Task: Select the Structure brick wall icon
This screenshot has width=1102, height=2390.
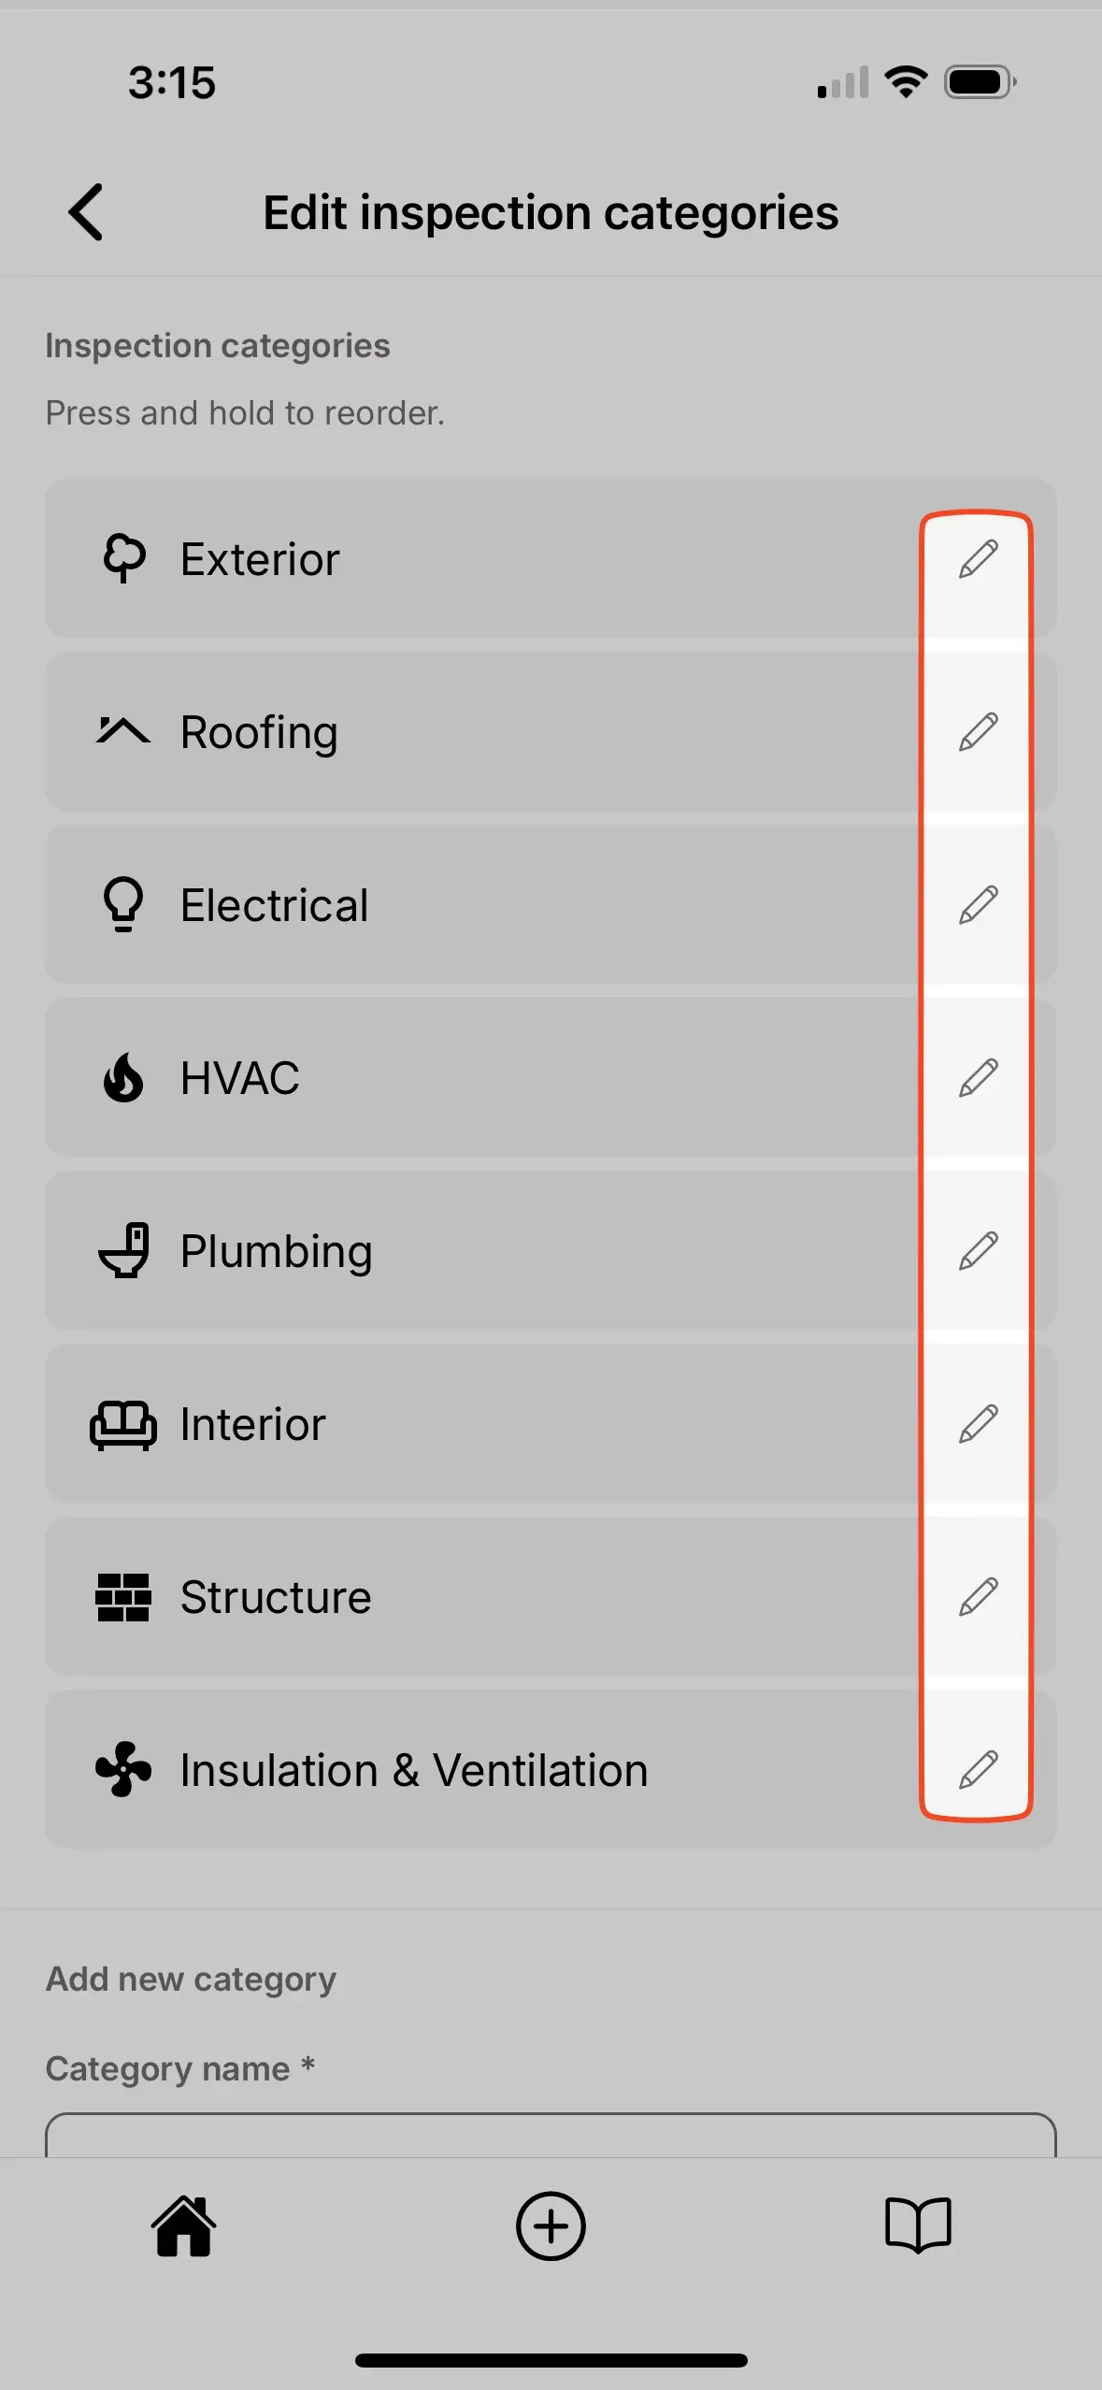Action: point(122,1597)
